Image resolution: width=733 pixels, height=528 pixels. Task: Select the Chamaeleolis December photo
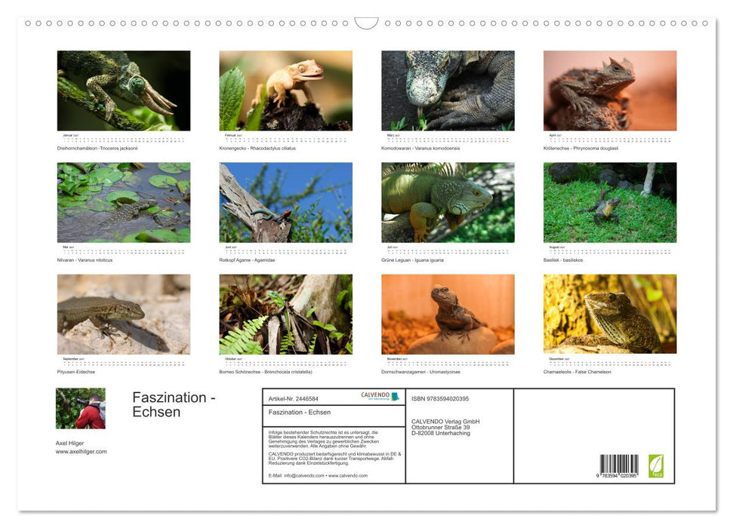tap(610, 314)
